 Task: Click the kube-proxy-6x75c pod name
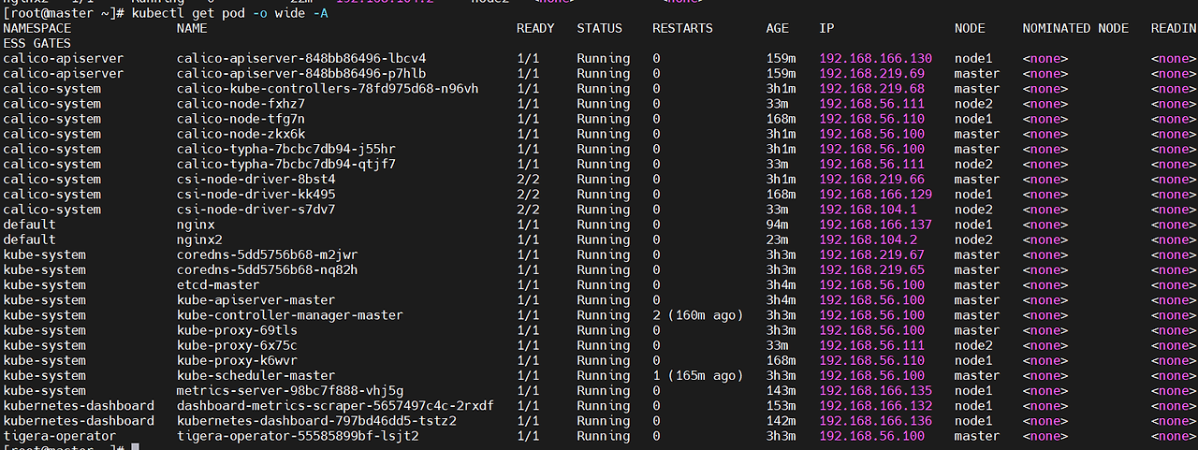coord(237,345)
